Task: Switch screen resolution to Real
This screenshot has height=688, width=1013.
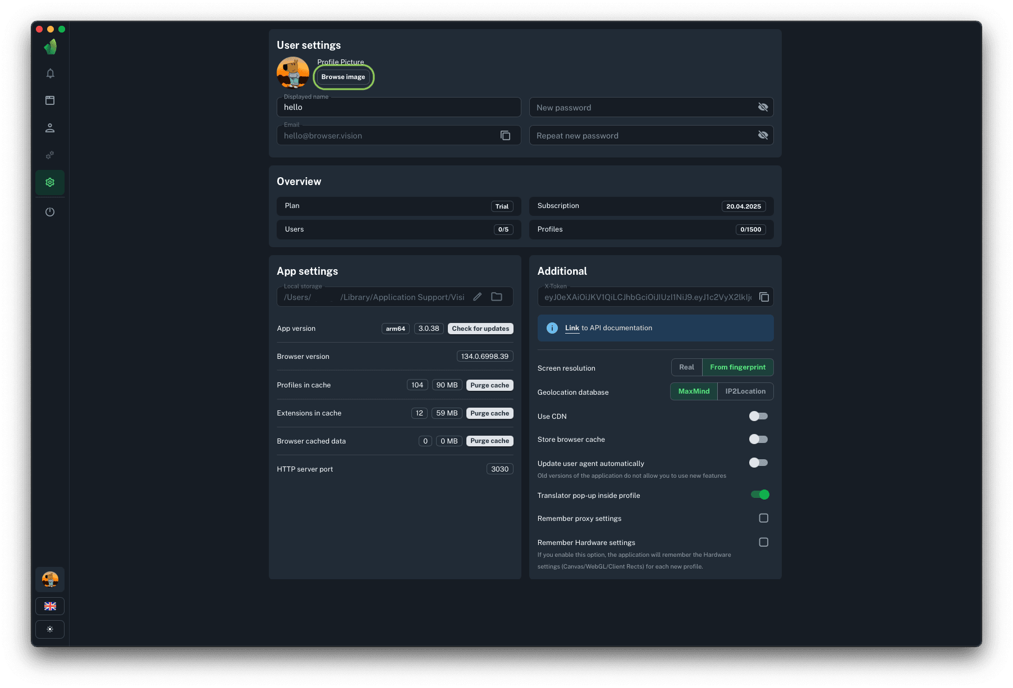Action: point(686,367)
